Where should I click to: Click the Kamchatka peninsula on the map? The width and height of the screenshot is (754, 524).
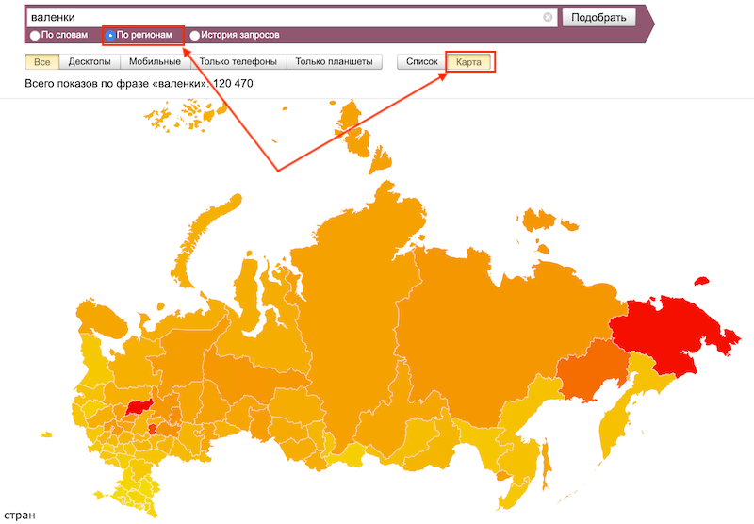pos(615,425)
